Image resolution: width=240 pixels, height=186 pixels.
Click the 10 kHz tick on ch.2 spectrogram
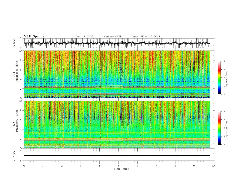(21, 101)
